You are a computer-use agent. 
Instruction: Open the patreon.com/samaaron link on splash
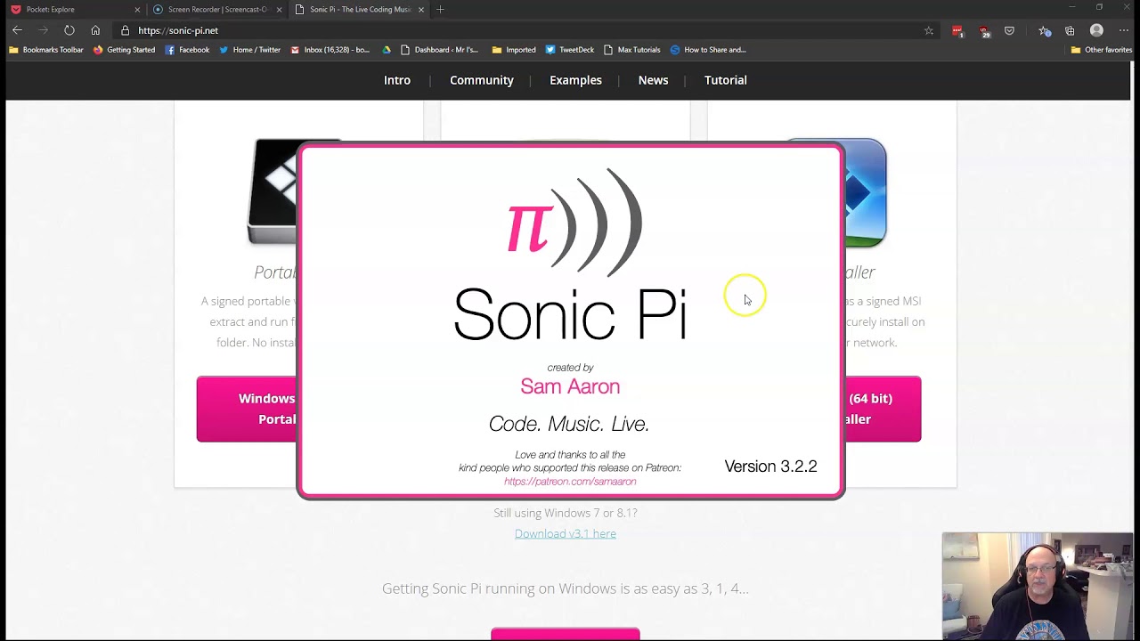coord(570,482)
